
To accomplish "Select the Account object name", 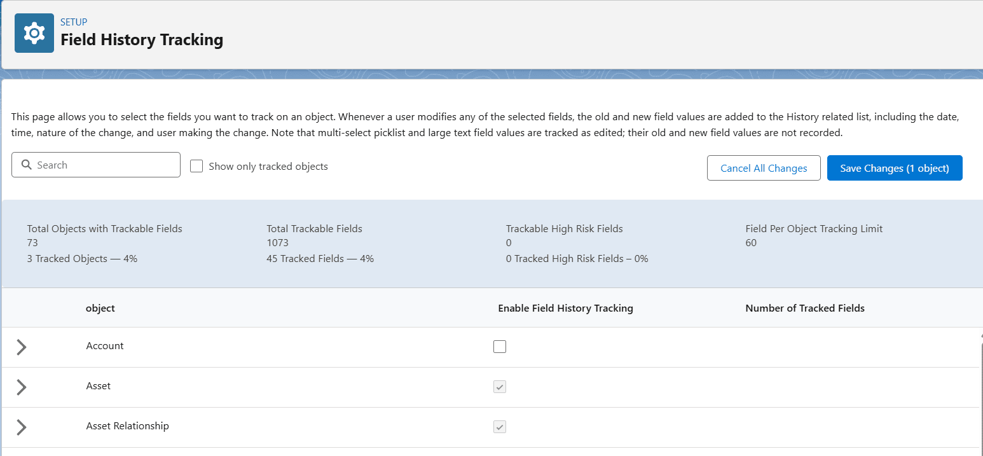I will [x=105, y=346].
